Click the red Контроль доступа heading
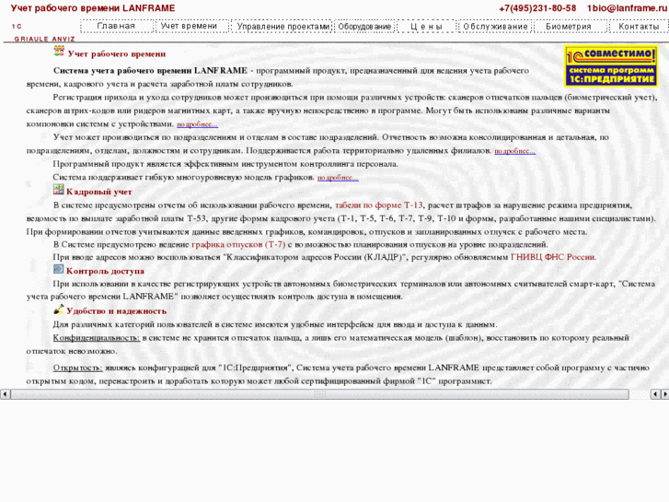Viewport: 669px width, 502px height. click(x=105, y=271)
